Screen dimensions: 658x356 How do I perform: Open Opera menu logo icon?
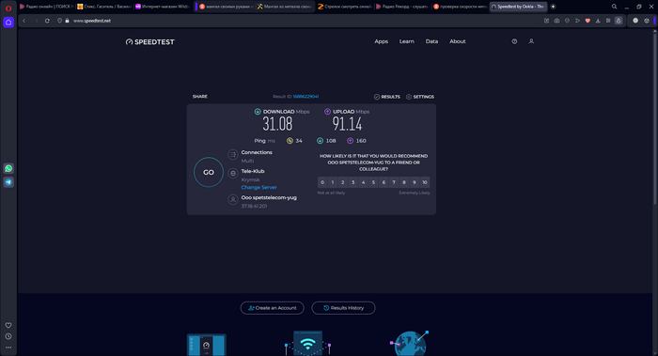click(8, 8)
